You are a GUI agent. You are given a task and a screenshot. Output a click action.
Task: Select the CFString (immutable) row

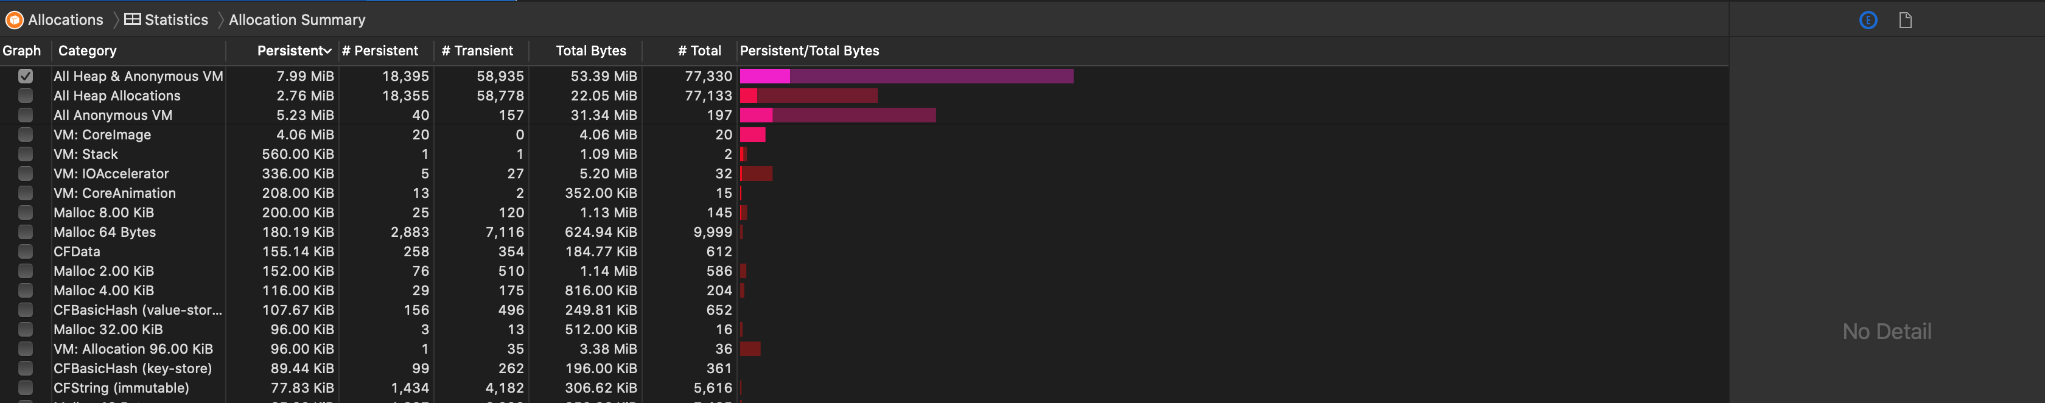[121, 388]
